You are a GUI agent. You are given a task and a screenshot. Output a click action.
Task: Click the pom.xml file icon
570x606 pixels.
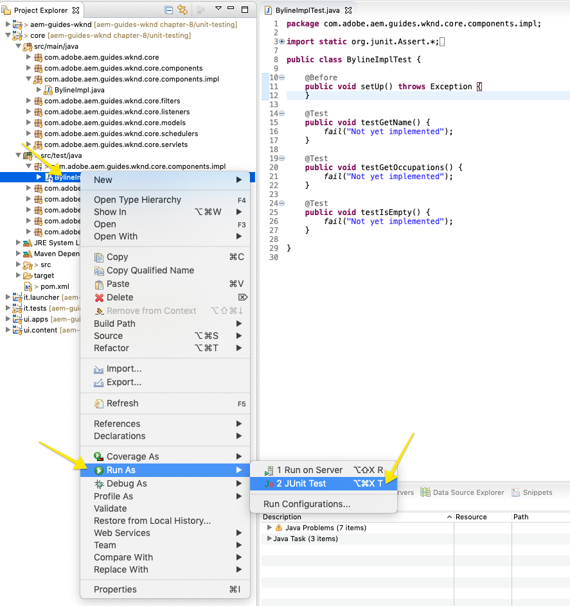point(28,286)
